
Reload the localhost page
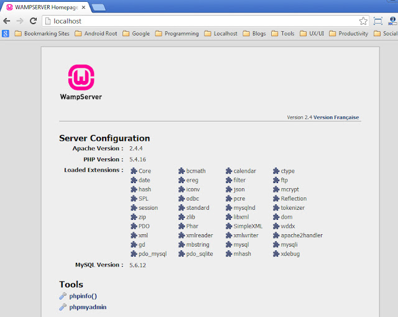tap(33, 21)
